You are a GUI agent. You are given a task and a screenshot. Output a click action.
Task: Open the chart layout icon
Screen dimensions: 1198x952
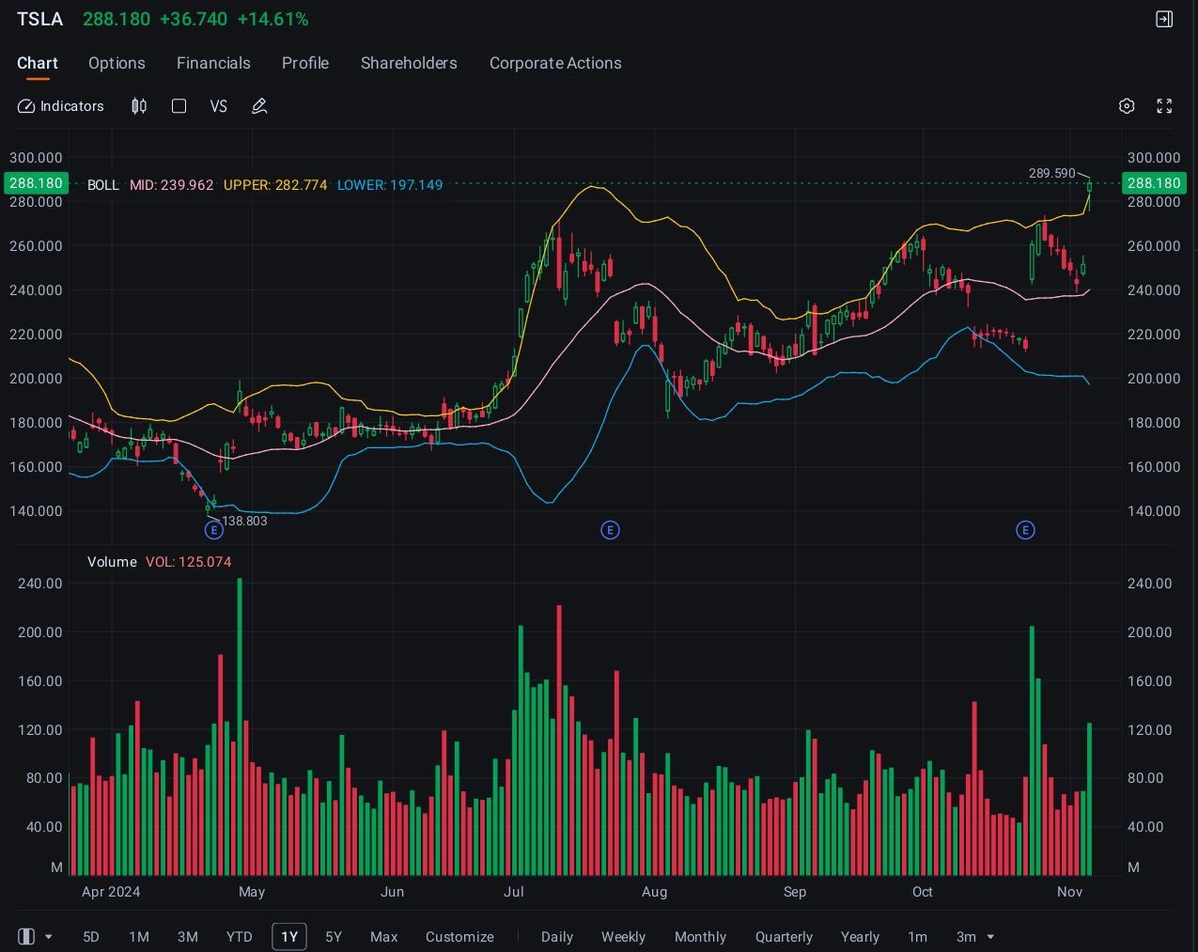click(26, 936)
